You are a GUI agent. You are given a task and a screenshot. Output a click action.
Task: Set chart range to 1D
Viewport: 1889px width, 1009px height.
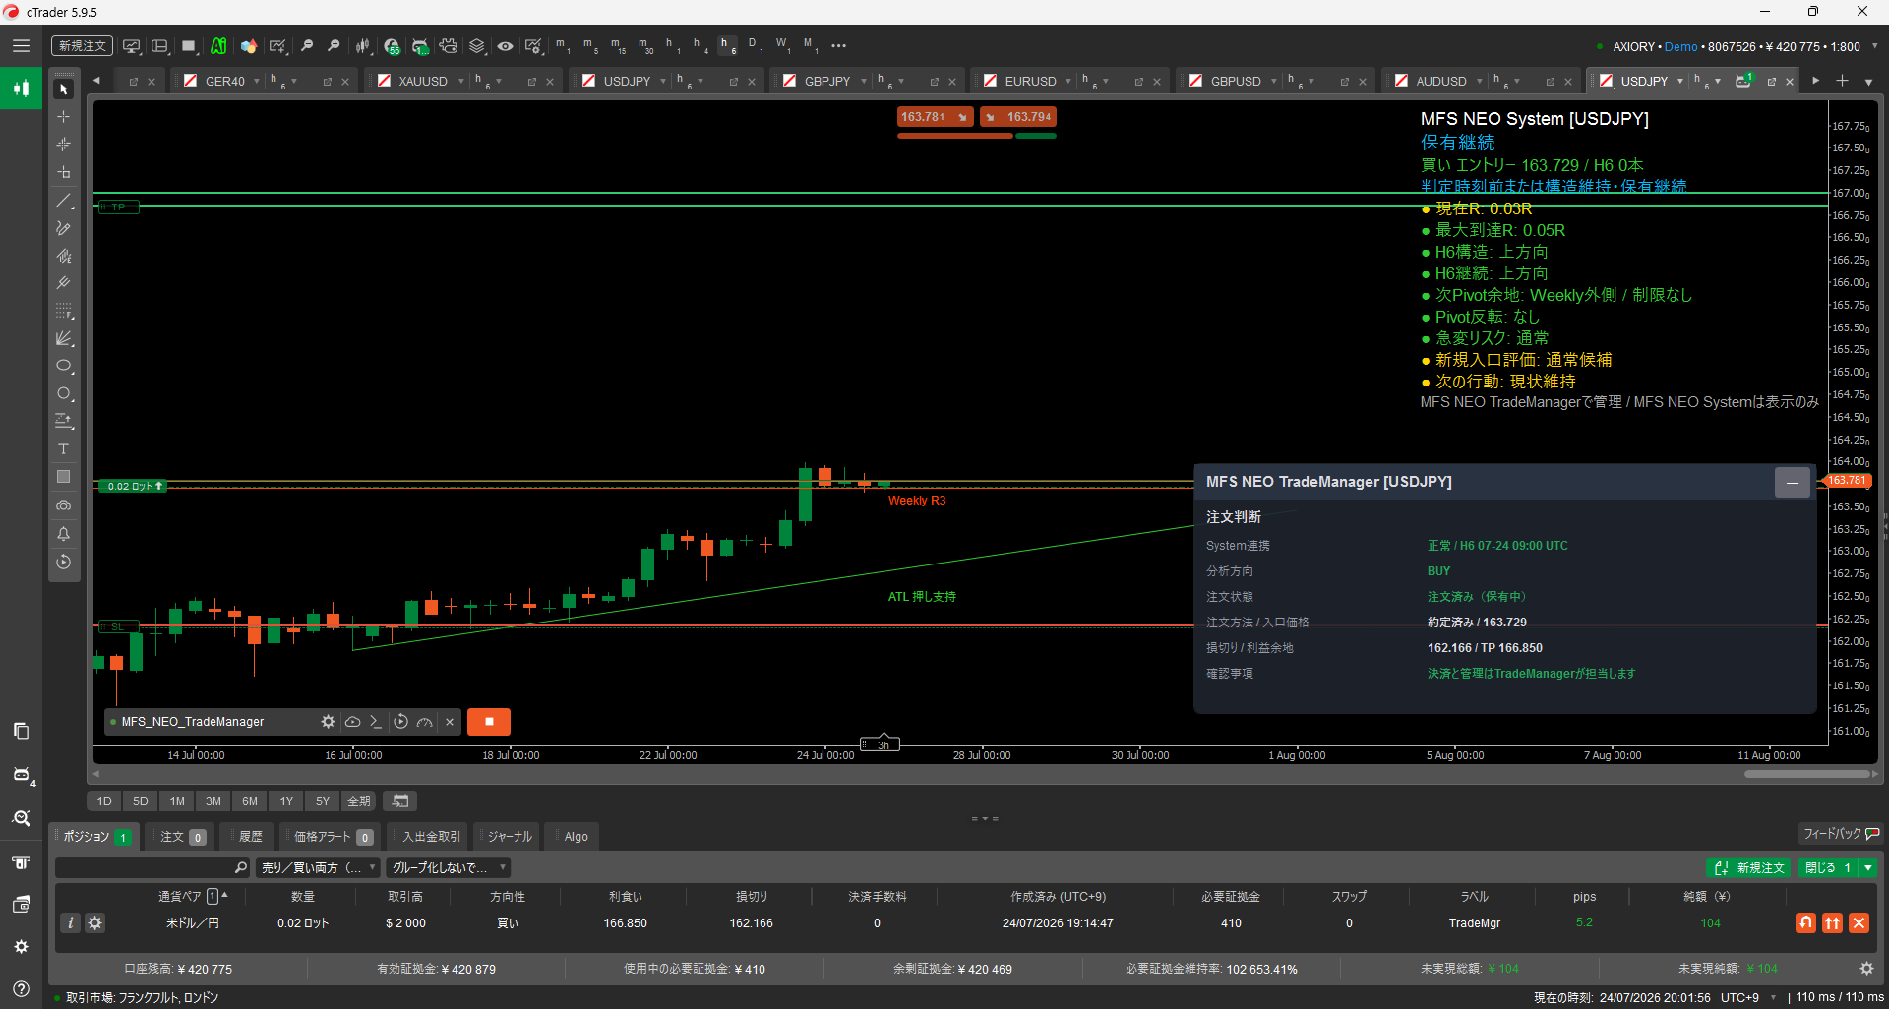(104, 801)
